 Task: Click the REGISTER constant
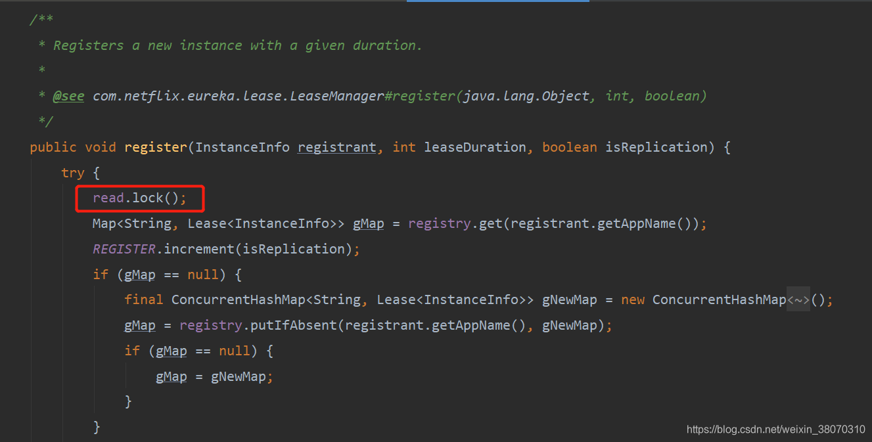(x=124, y=249)
